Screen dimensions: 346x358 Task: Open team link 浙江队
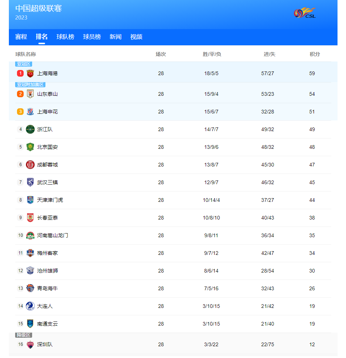45,129
